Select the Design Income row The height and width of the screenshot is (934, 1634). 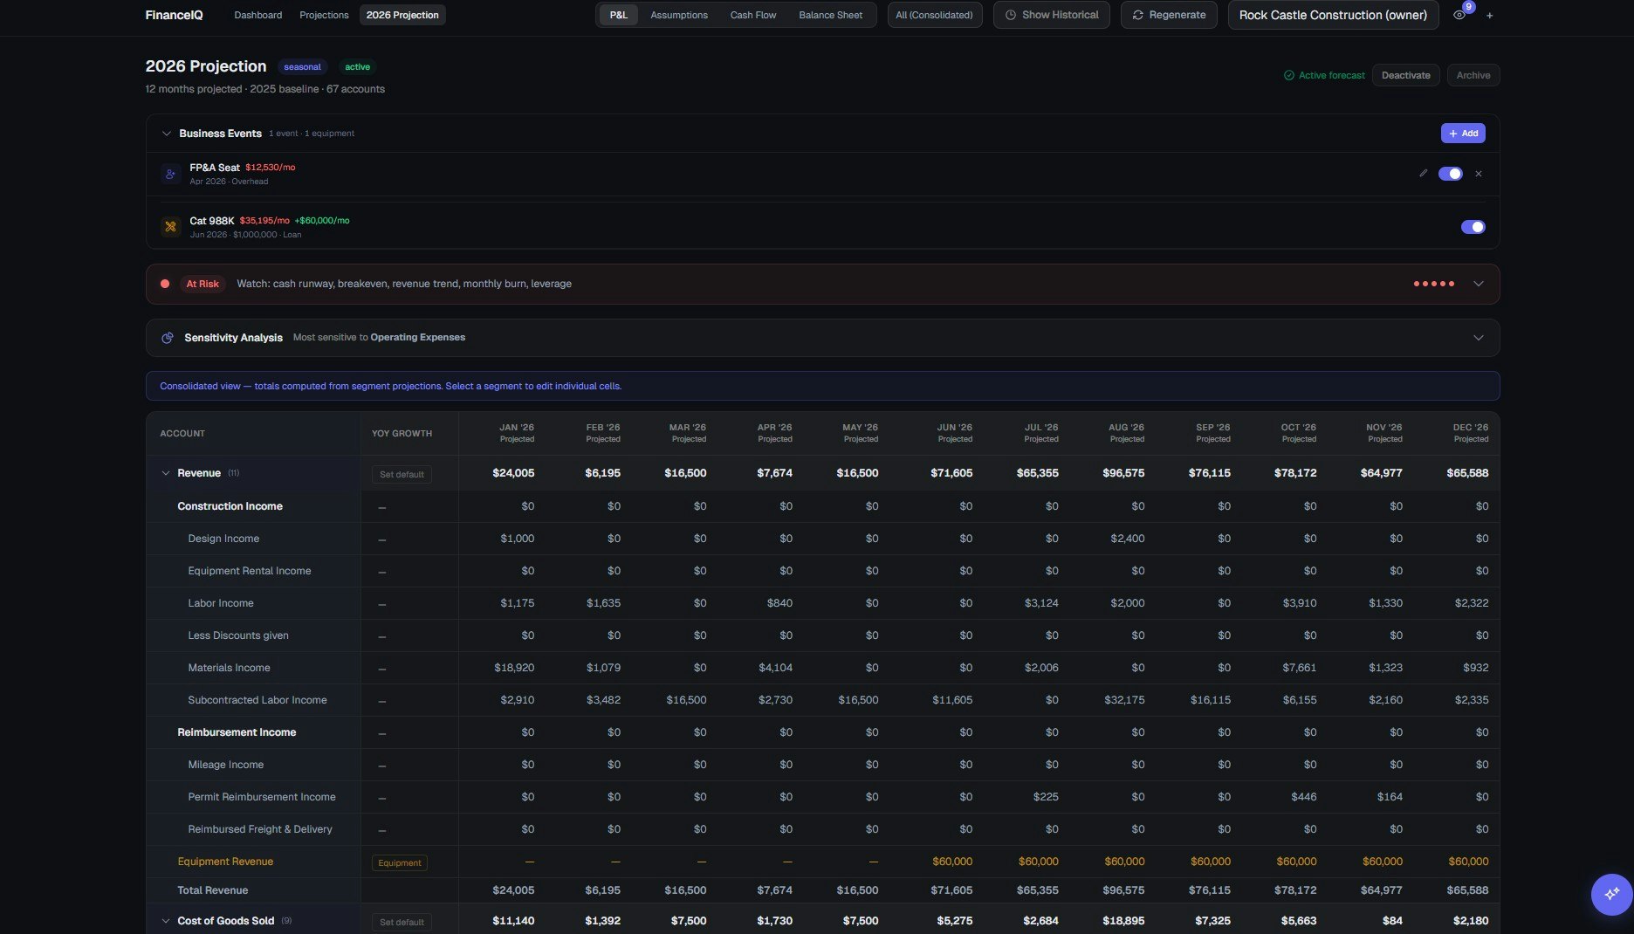click(x=822, y=539)
